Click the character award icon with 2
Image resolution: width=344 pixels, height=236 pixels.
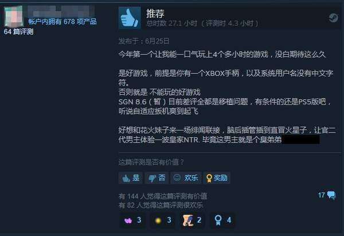(193, 220)
